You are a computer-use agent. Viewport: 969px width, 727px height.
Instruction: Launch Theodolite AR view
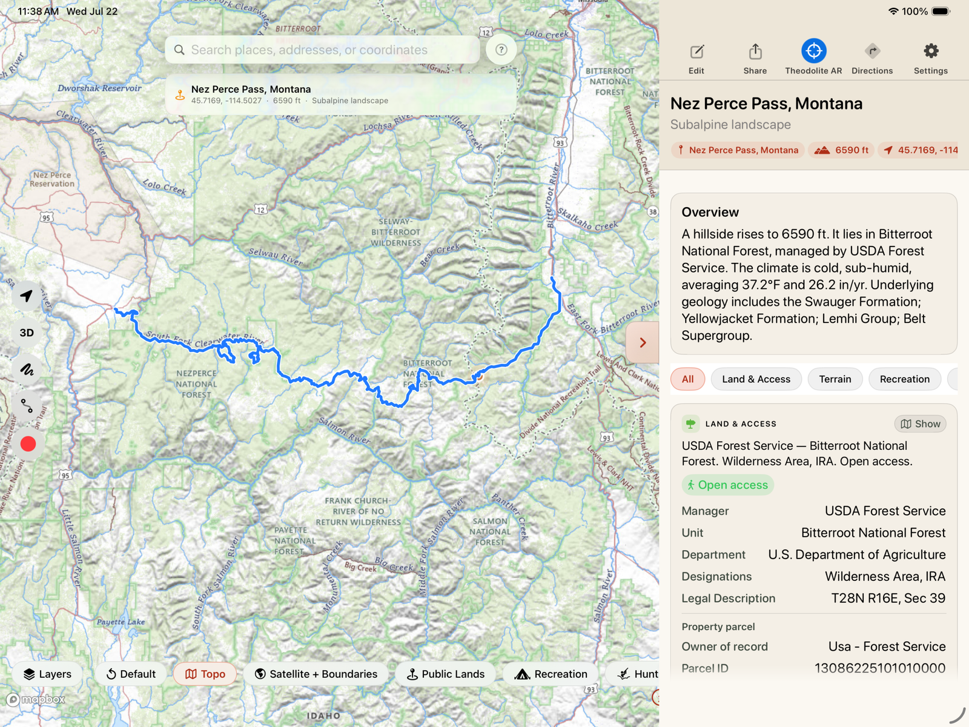click(x=813, y=58)
